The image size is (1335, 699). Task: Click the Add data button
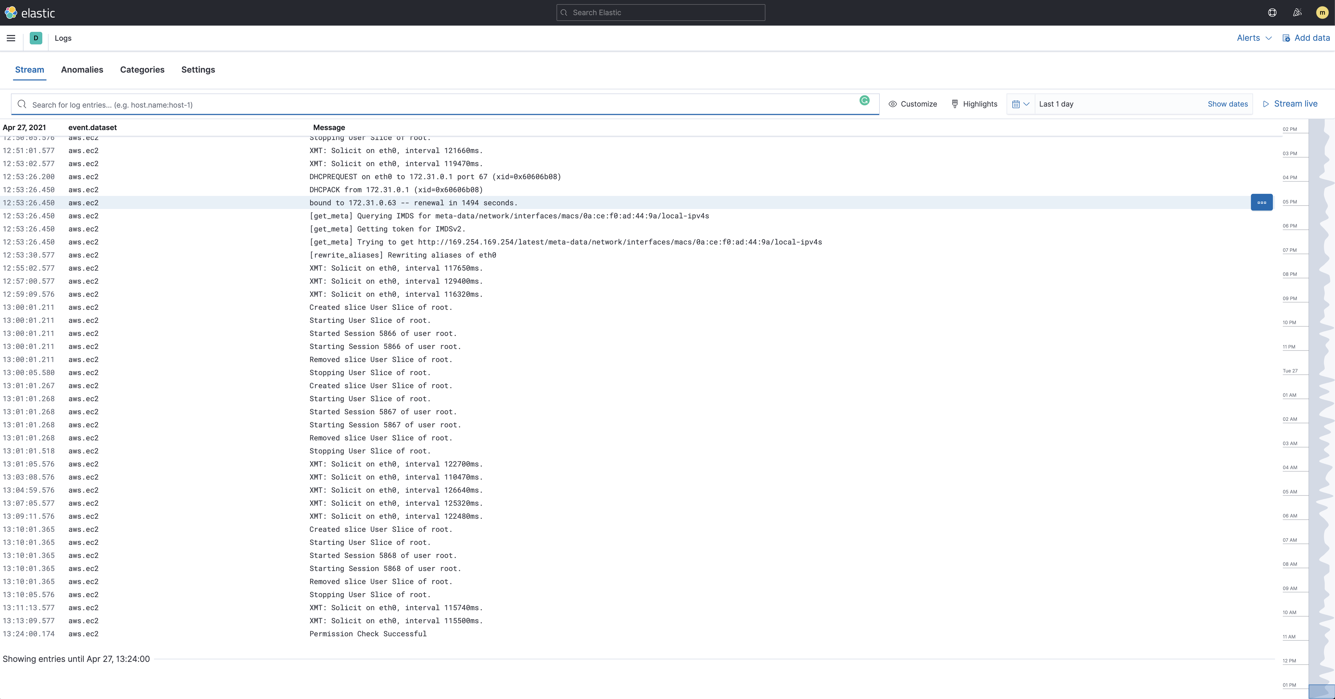(1306, 38)
